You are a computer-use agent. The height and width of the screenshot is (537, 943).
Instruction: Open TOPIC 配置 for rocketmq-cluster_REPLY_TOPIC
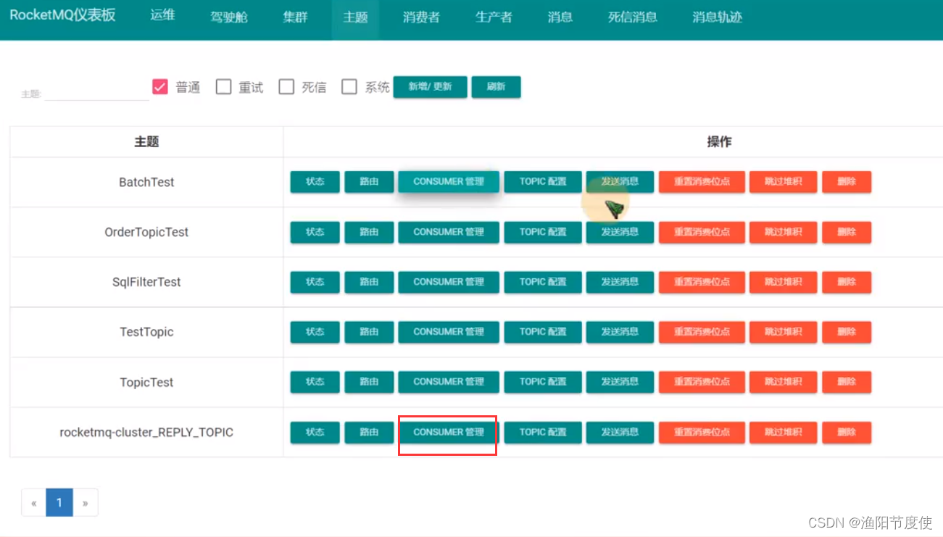point(543,433)
